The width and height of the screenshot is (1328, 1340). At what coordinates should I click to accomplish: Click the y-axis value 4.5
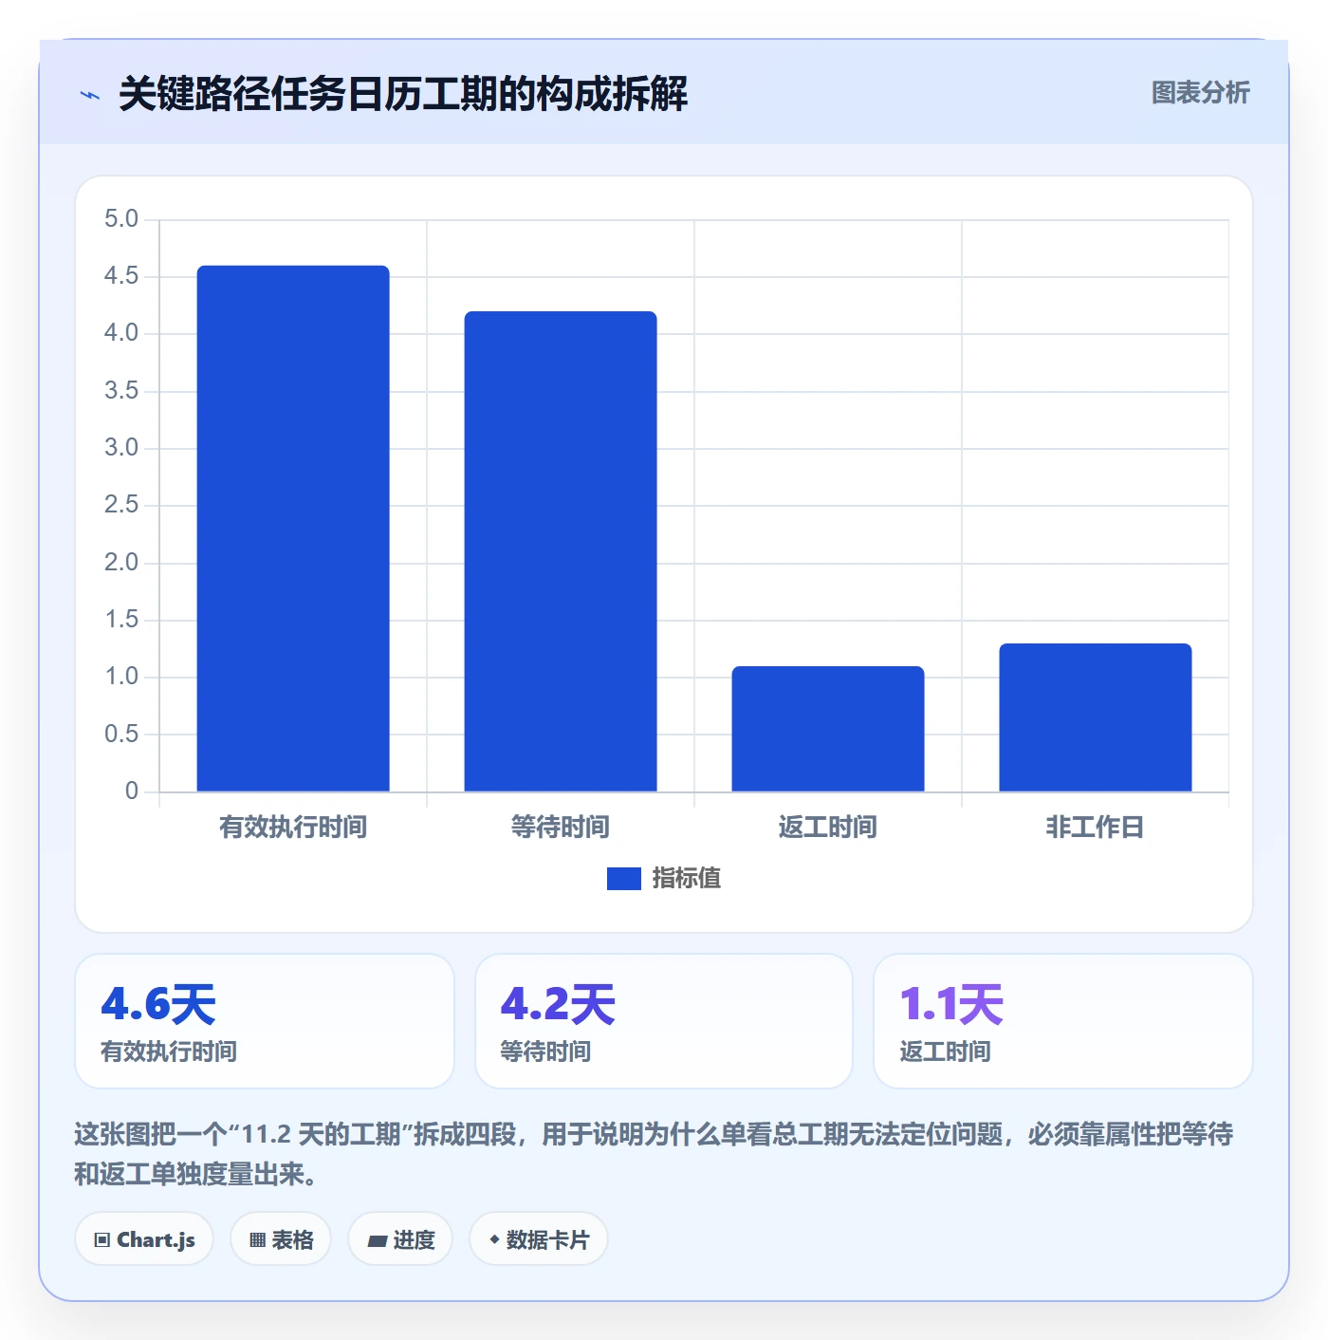pos(121,276)
